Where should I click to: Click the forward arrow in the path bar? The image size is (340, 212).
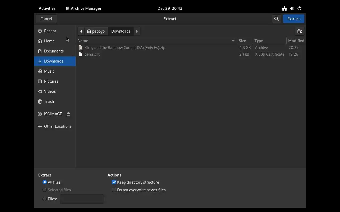(x=137, y=31)
